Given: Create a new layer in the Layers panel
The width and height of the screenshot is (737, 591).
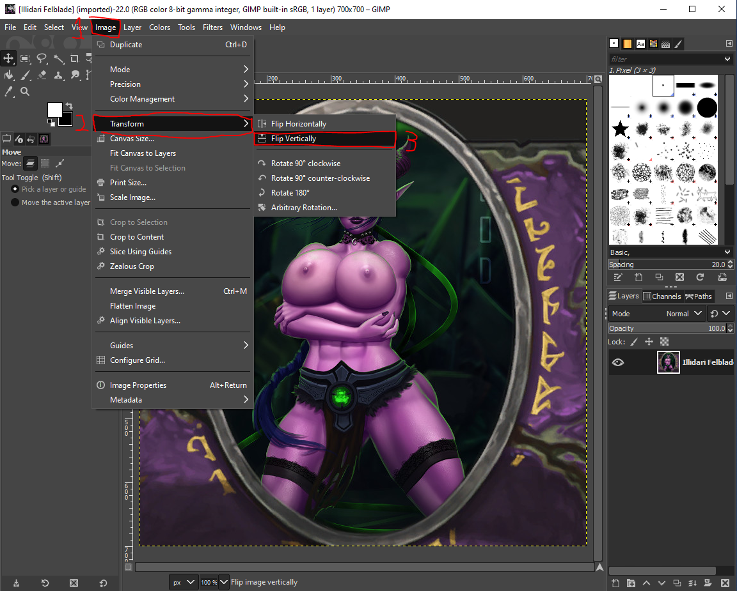Looking at the screenshot, I should pos(615,583).
